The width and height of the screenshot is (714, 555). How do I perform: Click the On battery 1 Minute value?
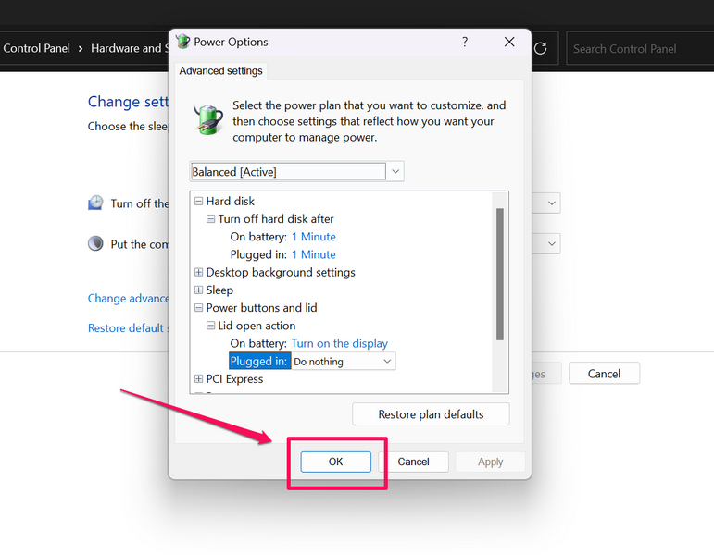tap(313, 237)
